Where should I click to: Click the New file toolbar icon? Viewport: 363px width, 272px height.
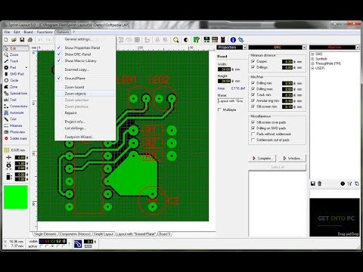[6, 40]
